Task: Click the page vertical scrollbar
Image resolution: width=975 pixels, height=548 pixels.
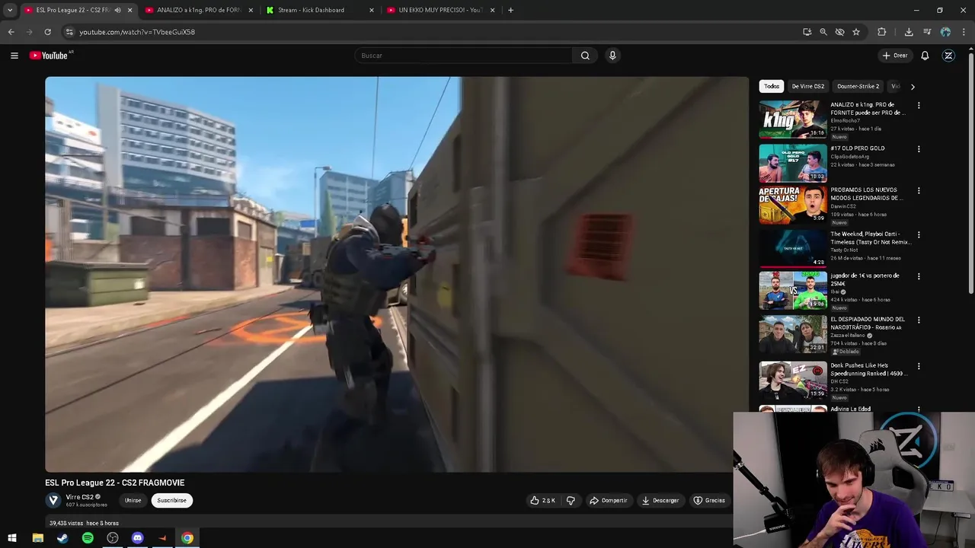Action: pyautogui.click(x=970, y=175)
